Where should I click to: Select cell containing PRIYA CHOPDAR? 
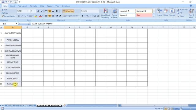(13, 73)
